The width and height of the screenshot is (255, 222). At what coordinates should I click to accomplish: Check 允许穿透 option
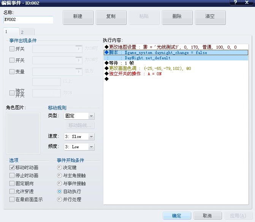[12, 191]
